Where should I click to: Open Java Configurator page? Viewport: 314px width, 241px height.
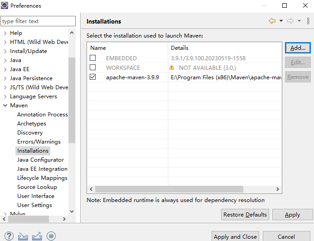coord(40,160)
